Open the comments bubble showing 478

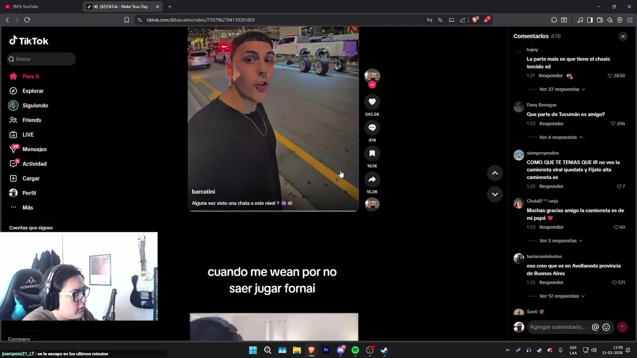372,127
